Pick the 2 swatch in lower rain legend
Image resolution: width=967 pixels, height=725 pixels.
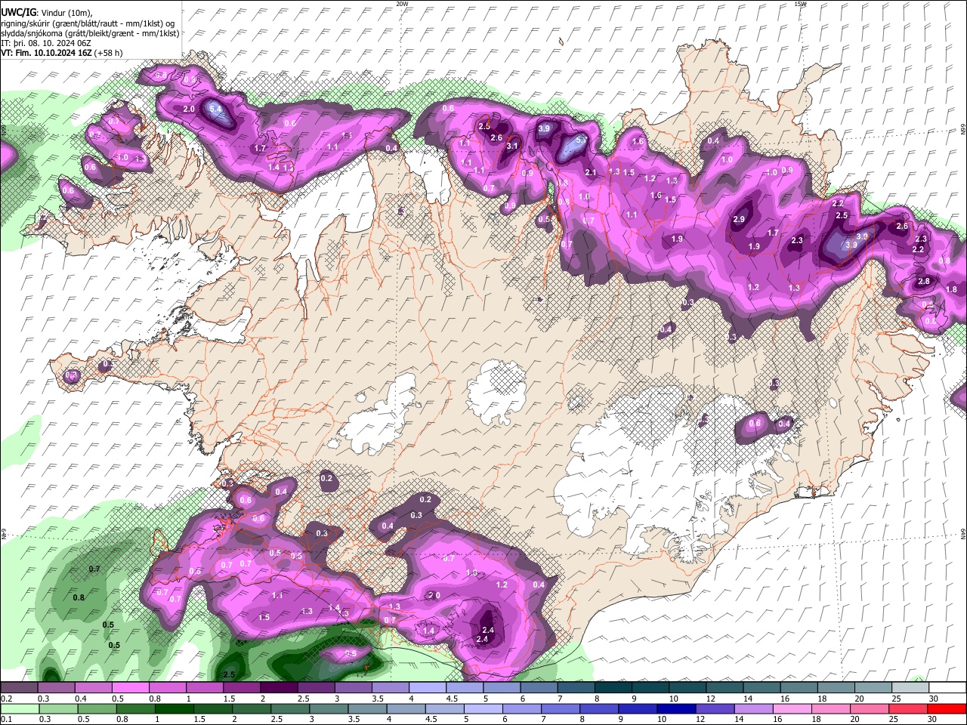point(253,708)
